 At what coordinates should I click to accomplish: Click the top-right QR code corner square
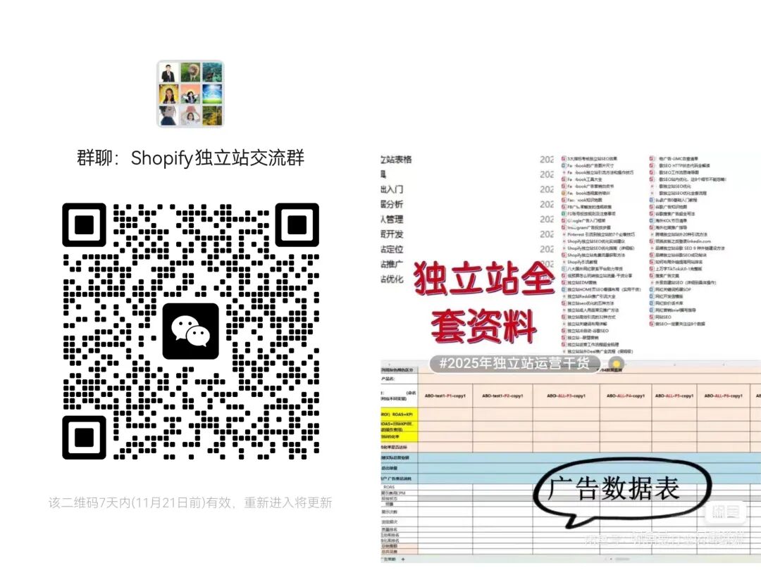(x=297, y=225)
